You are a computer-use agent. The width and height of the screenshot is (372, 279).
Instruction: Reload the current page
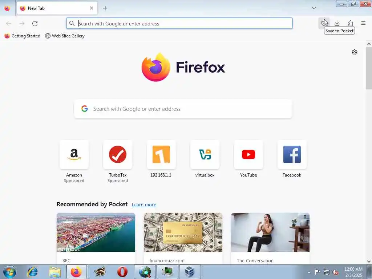pyautogui.click(x=35, y=24)
